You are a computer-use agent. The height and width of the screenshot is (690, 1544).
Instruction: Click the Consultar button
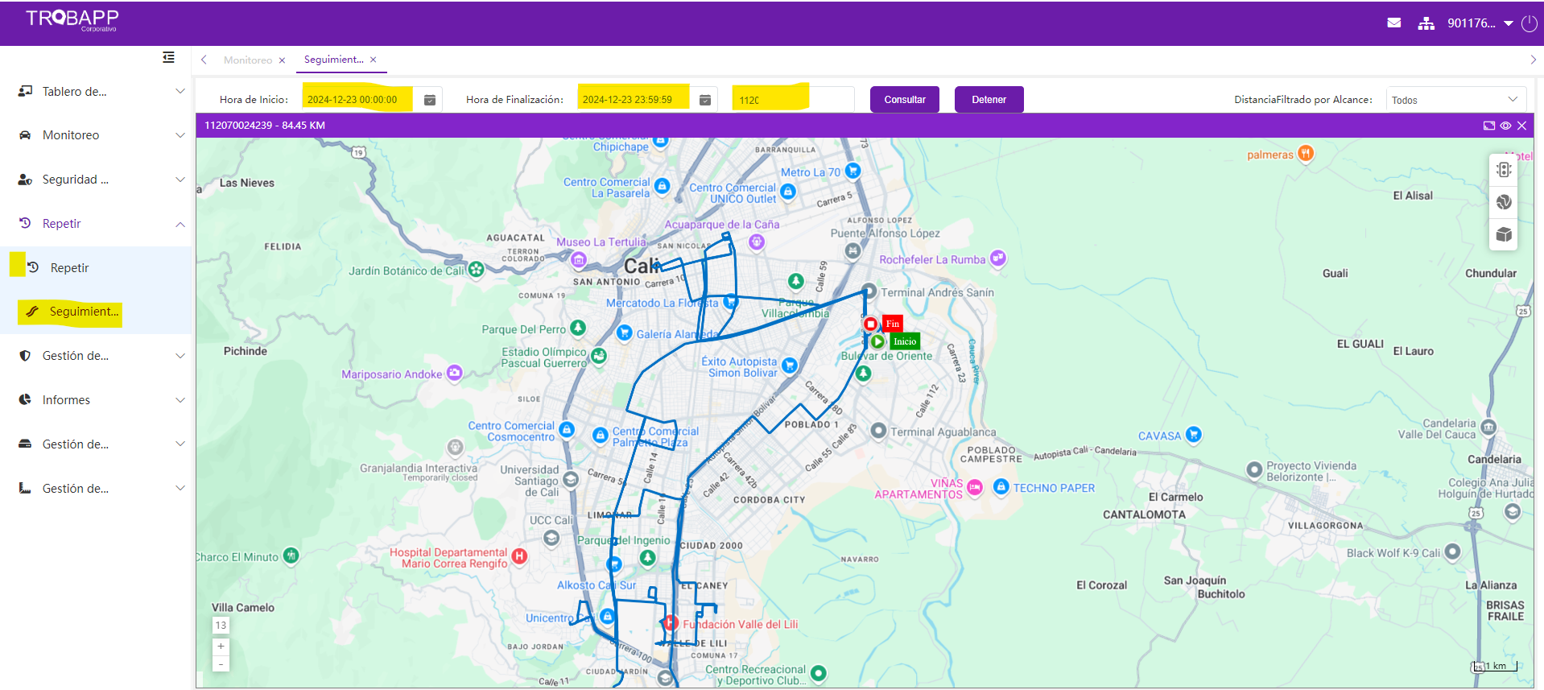click(905, 100)
